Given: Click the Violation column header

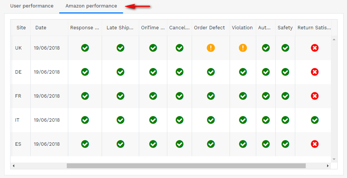Looking at the screenshot, I should click(242, 28).
